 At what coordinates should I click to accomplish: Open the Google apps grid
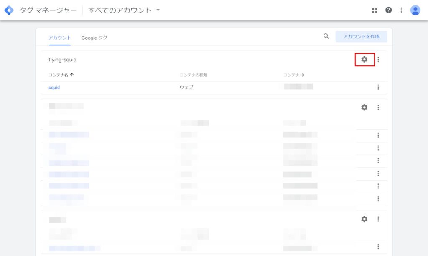coord(374,10)
